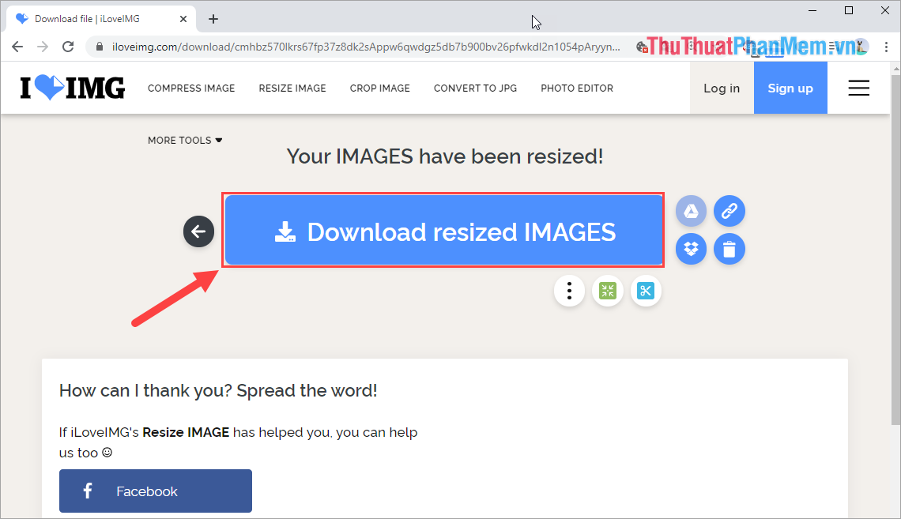This screenshot has width=901, height=519.
Task: Open CONVERT TO JPG from the navigation
Action: pos(475,88)
